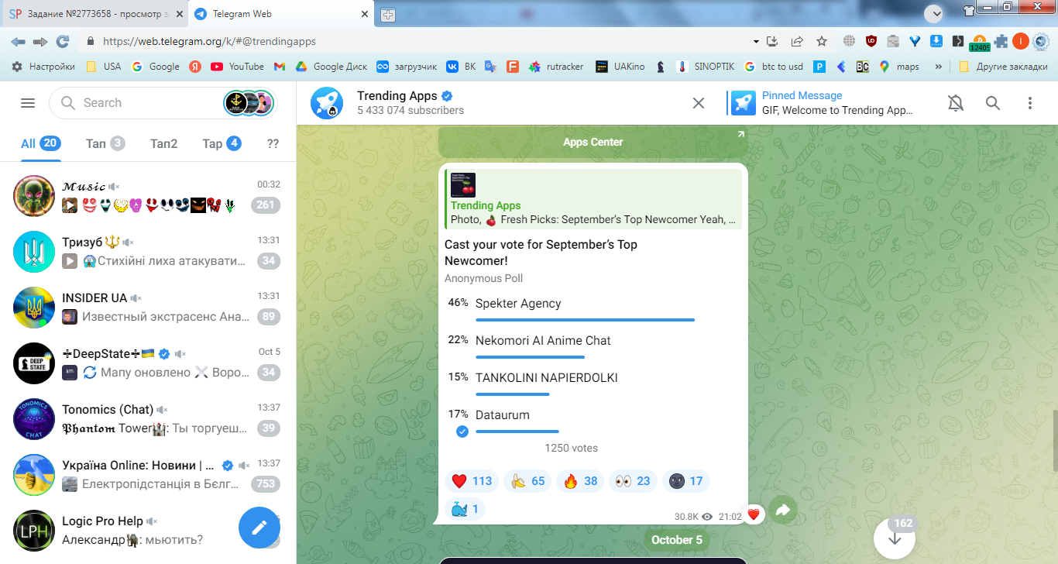Click the fire reaction with 38

580,481
